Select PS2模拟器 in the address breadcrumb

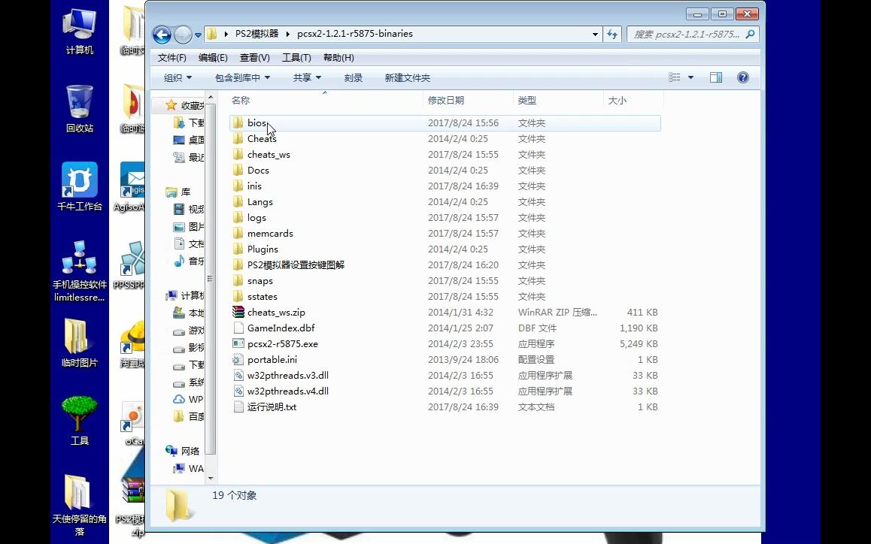pos(256,34)
